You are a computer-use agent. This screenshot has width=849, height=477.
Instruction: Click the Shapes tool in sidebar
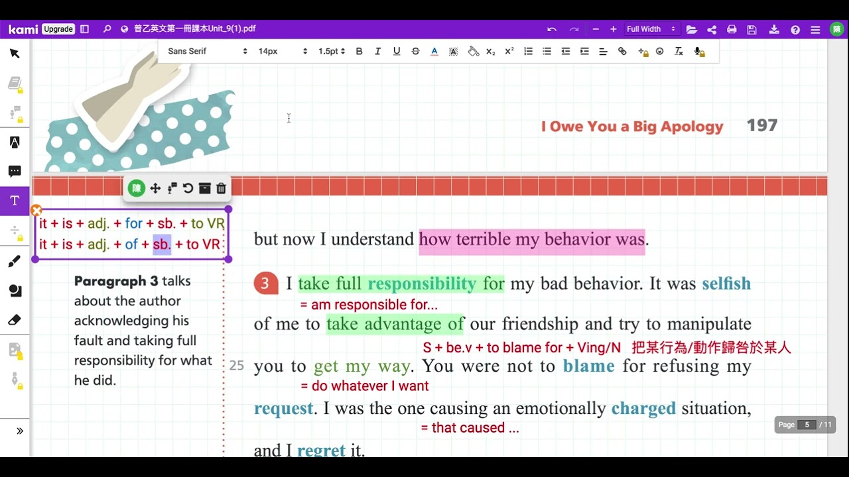point(15,291)
